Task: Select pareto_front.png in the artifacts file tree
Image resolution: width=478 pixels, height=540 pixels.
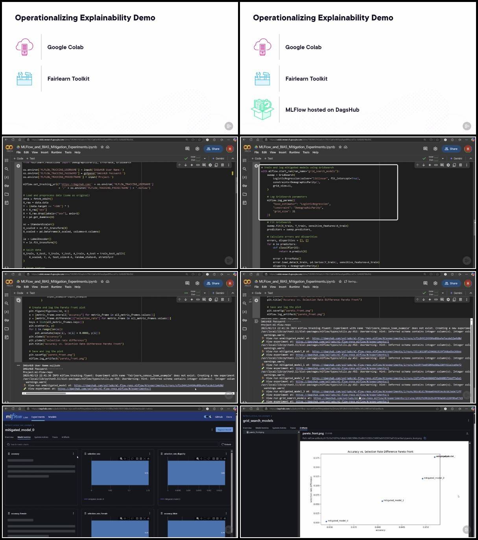Action: coord(256,432)
